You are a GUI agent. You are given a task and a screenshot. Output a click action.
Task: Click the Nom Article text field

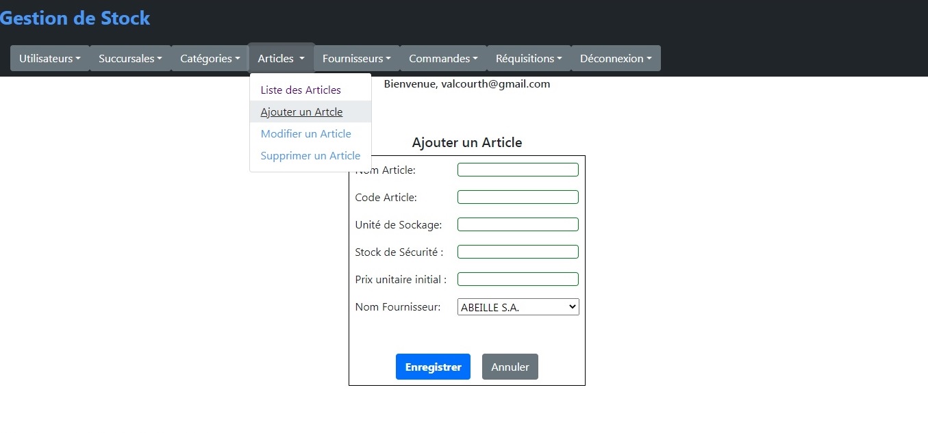coord(518,170)
